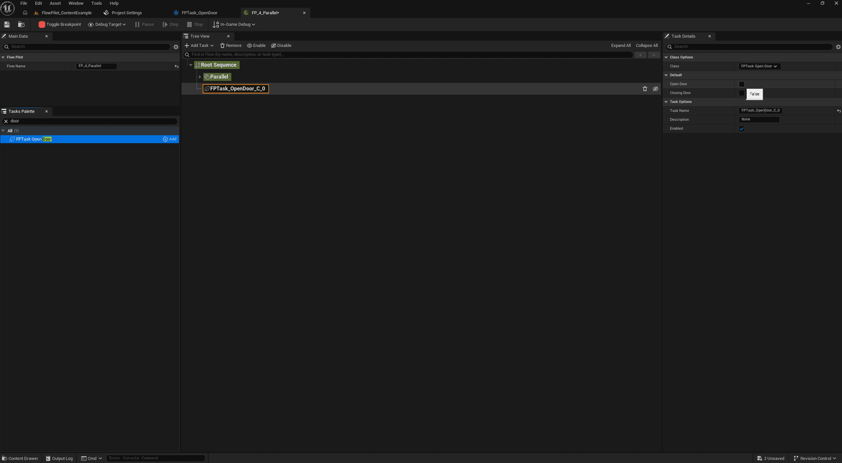Screen dimensions: 842x463
Task: Add FPTask Open Door from palette
Action: pos(169,139)
